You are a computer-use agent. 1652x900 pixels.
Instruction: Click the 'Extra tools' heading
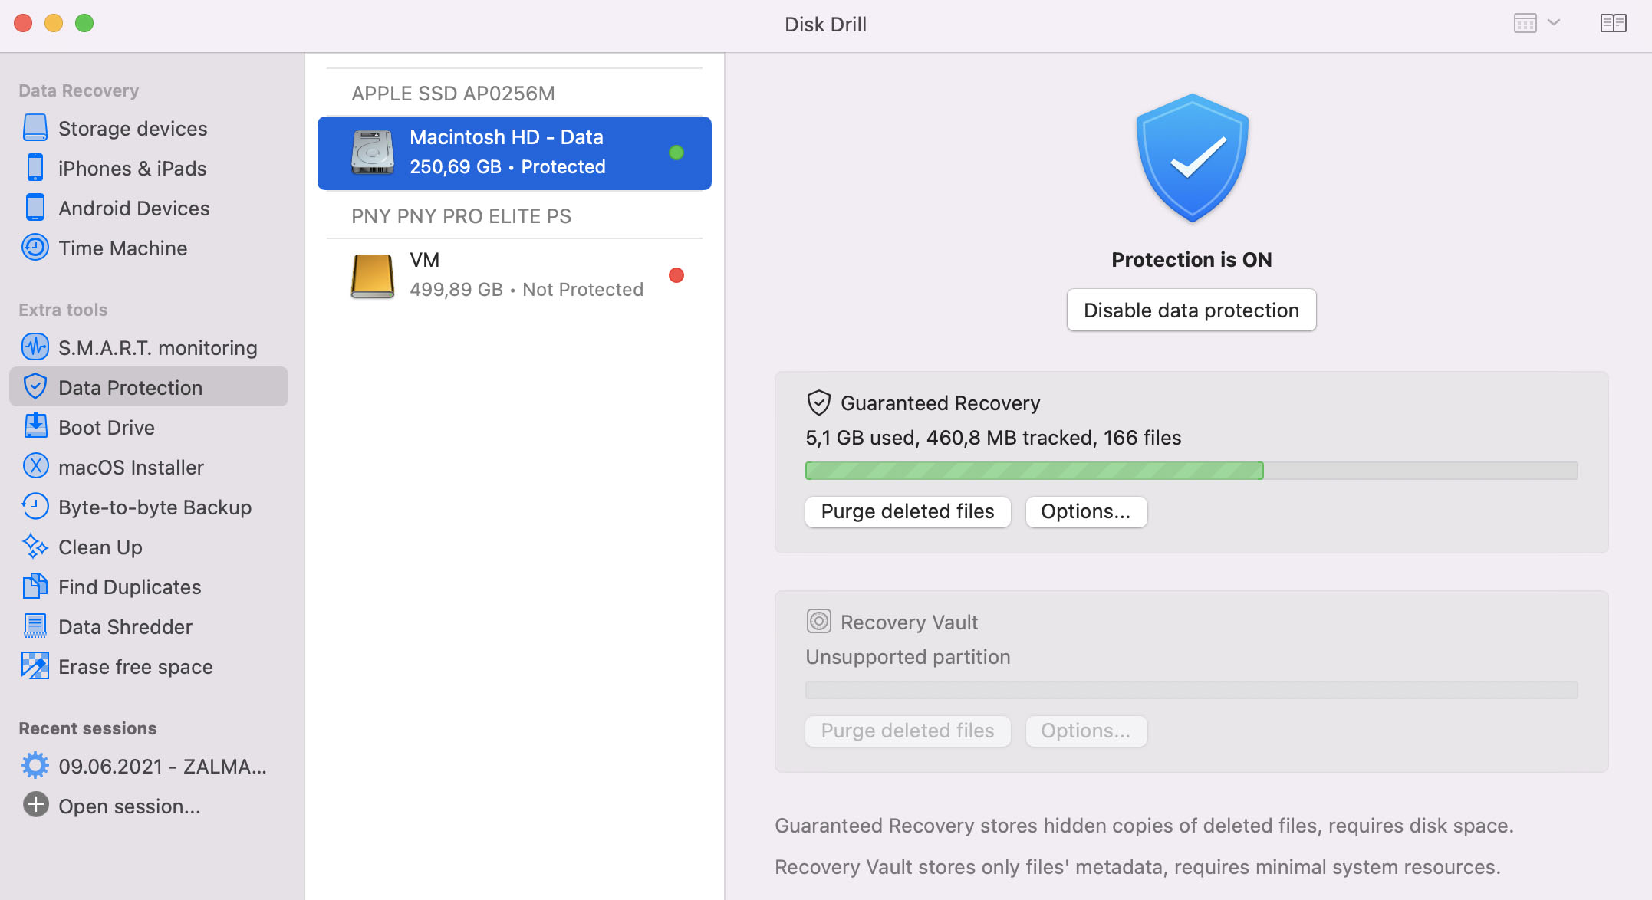63,310
